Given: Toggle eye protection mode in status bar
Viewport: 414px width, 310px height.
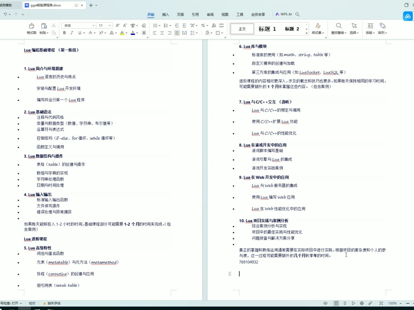Looking at the screenshot, I should 325,303.
